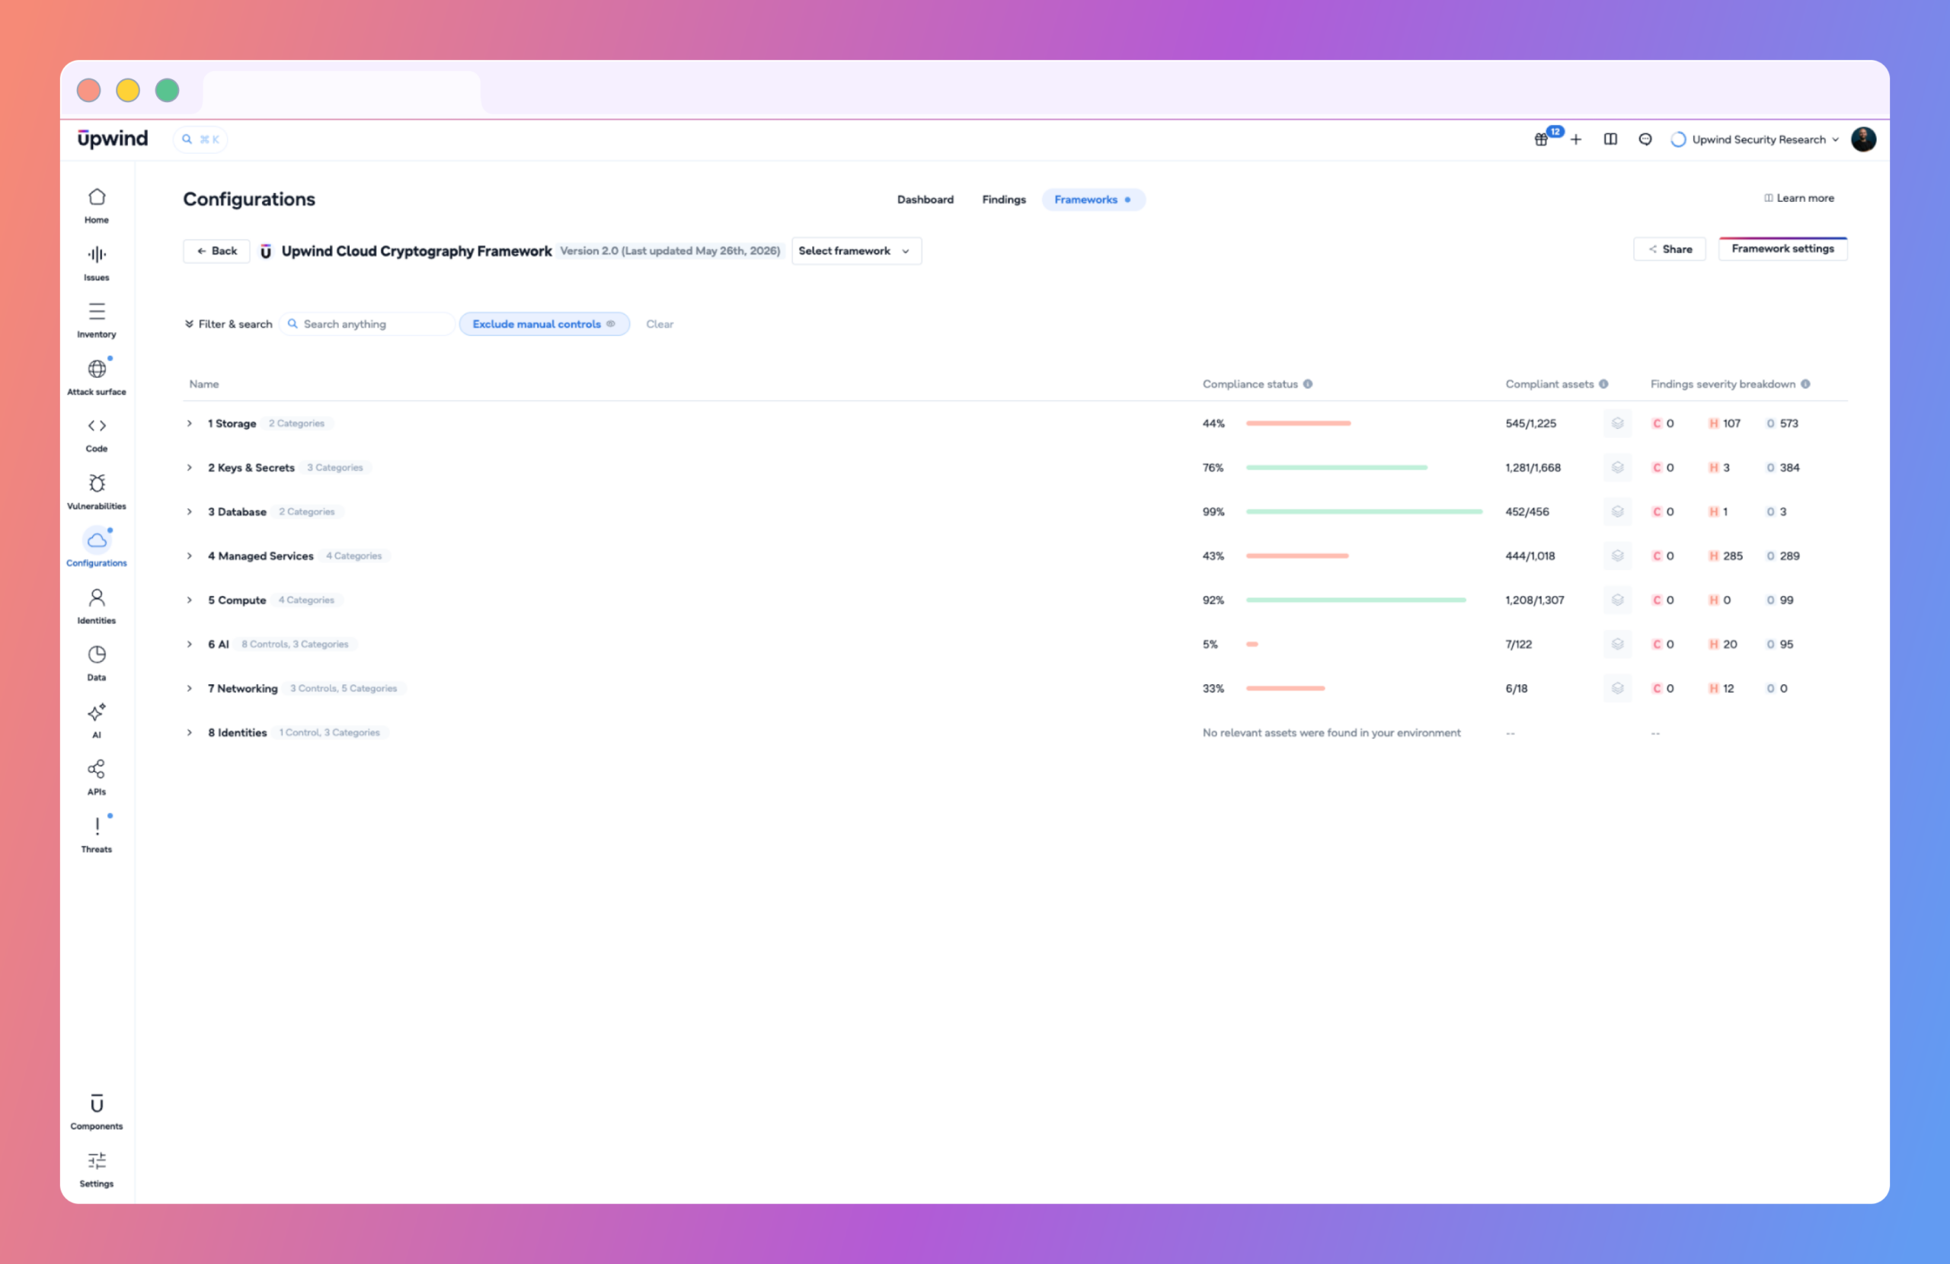Switch to the Frameworks tab
Image resolution: width=1950 pixels, height=1264 pixels.
pyautogui.click(x=1093, y=200)
